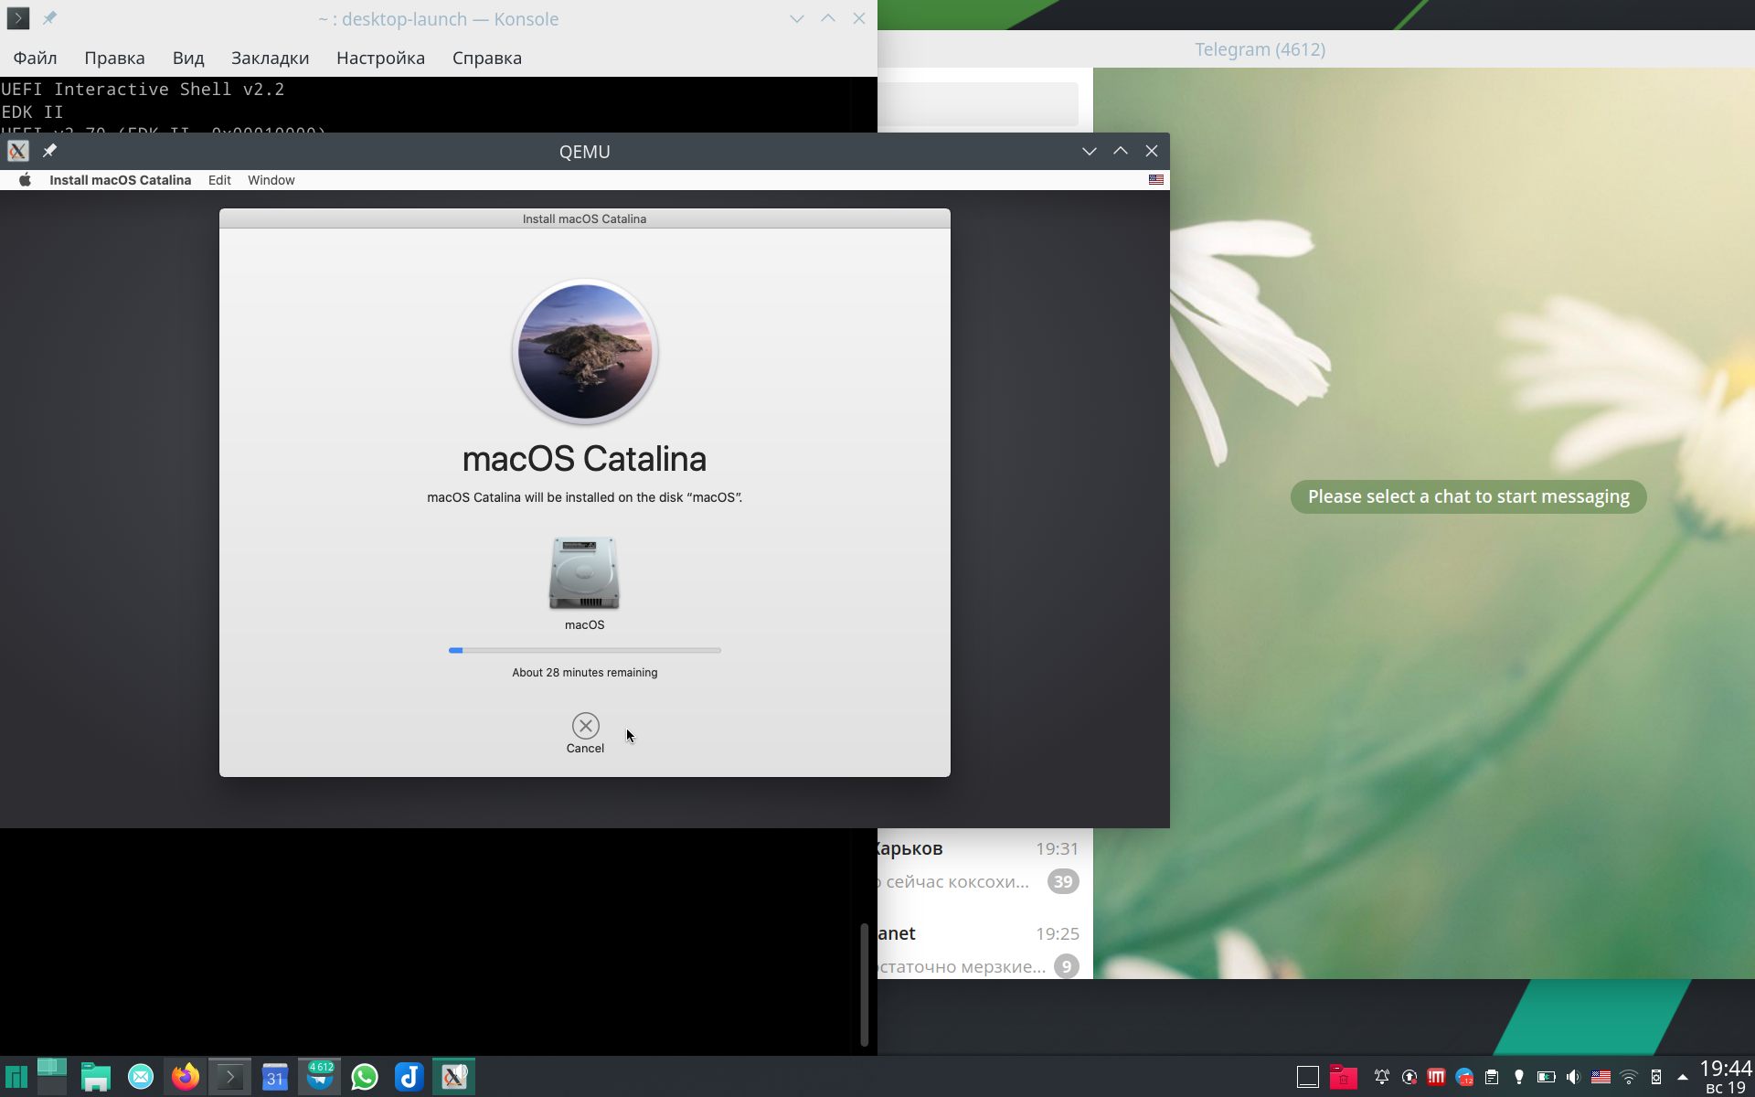
Task: Open the Настройка menu in Konsole
Action: [x=380, y=58]
